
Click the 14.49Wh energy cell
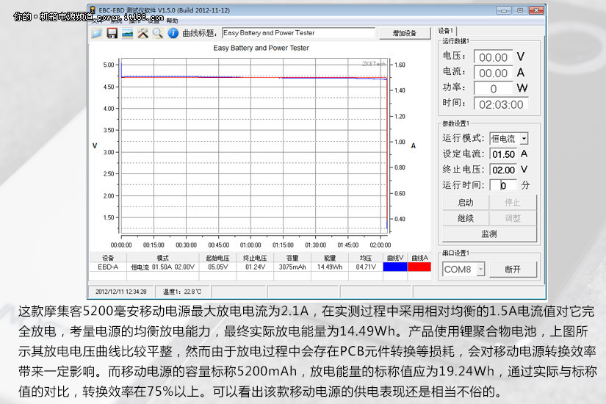pos(330,267)
